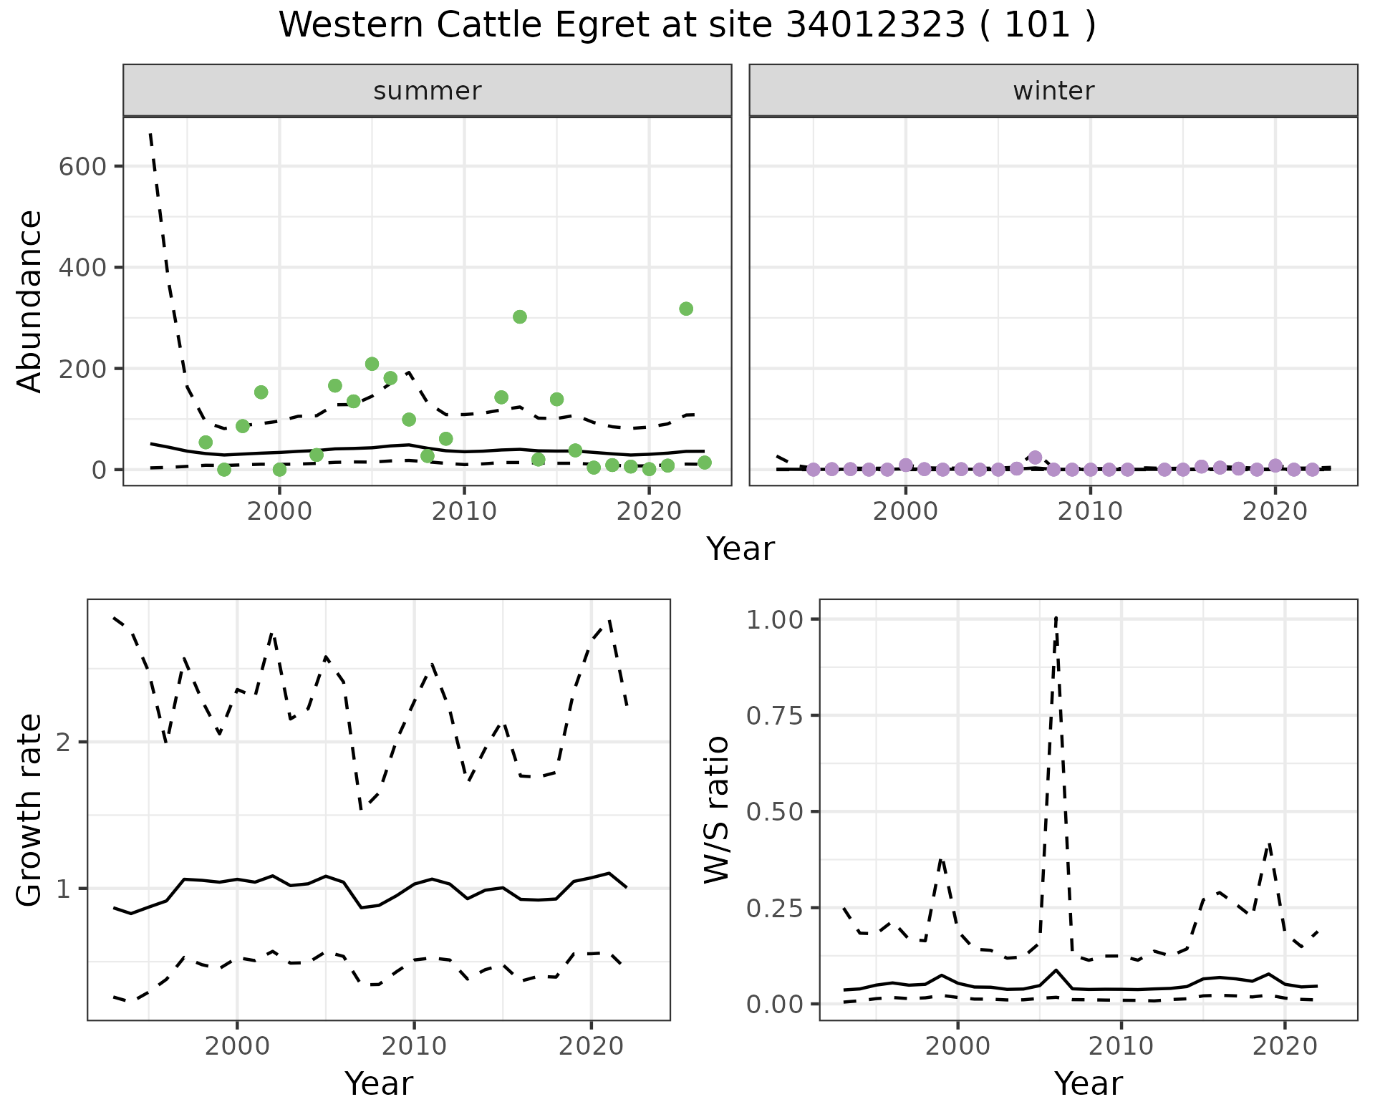Click the 0.50 tick on W/S ratio axis
Image resolution: width=1375 pixels, height=1117 pixels.
point(775,812)
